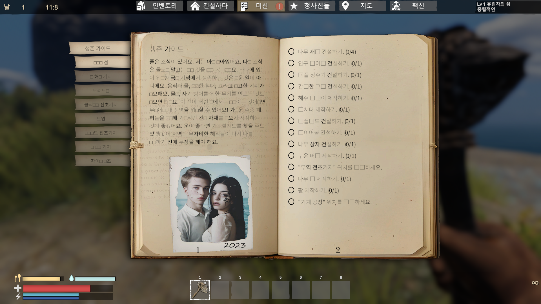Click the gas mask faction icon
Viewport: 541px width, 304px height.
pos(396,6)
